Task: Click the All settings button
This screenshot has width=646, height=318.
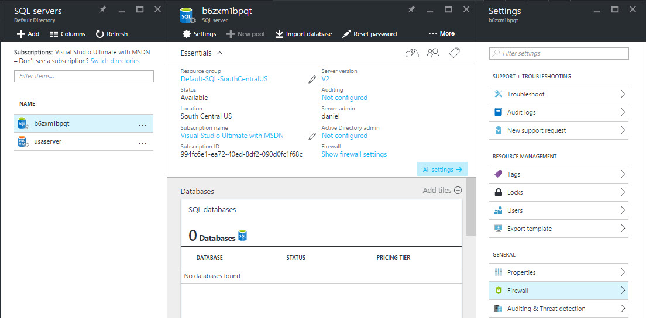Action: point(442,170)
